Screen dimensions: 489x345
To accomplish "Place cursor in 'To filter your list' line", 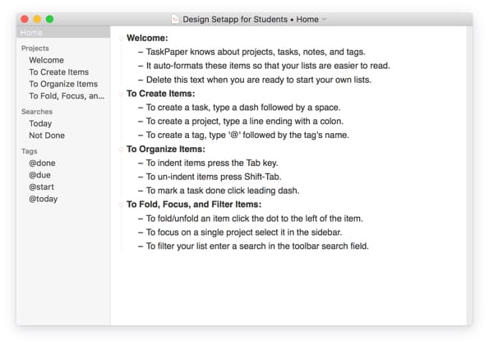I will pyautogui.click(x=257, y=246).
